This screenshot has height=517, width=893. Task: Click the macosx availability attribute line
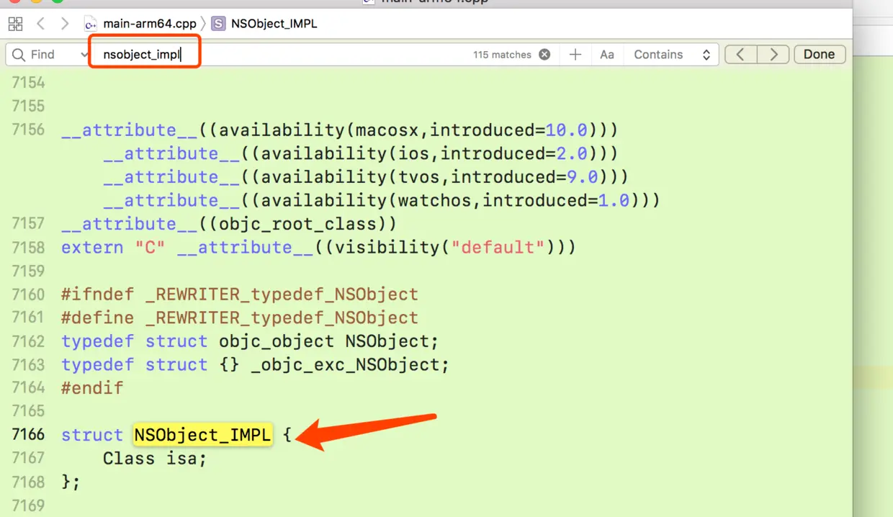[340, 130]
